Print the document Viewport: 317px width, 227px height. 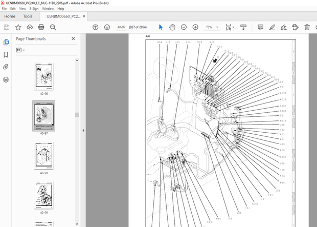coord(41,27)
